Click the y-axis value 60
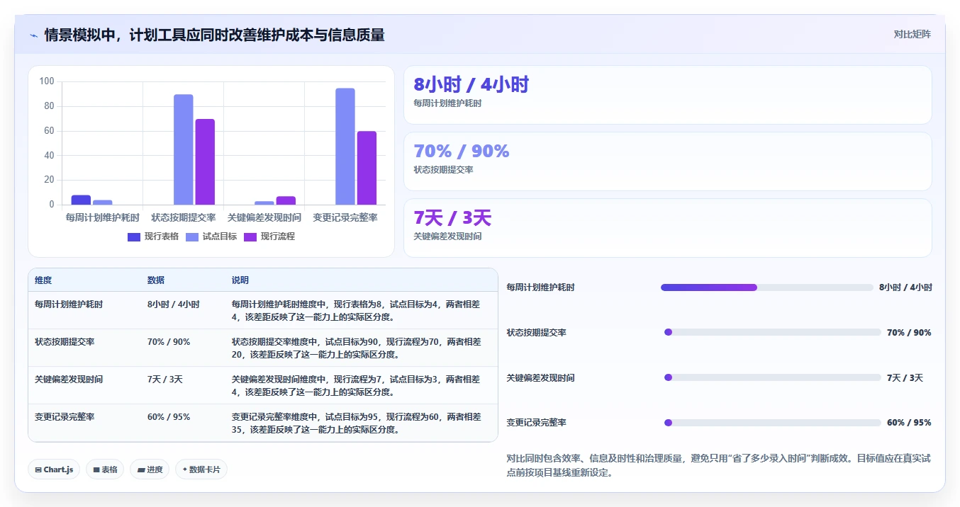Viewport: 960px width, 507px height. 49,131
